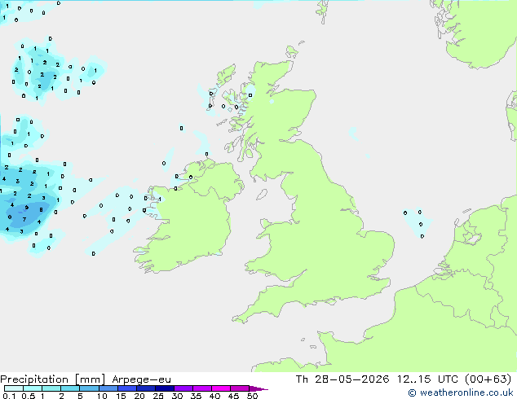Click the 9 mm value in darkest rain patch
Image resolution: width=517 pixels, height=399 pixels.
27,208
